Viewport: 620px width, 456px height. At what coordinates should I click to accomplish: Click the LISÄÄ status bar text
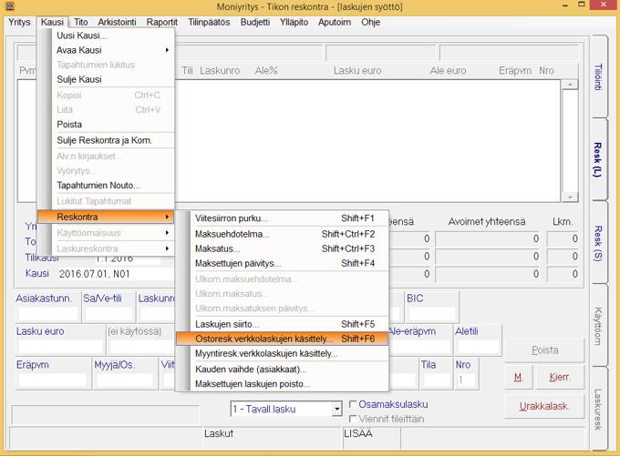pyautogui.click(x=358, y=433)
